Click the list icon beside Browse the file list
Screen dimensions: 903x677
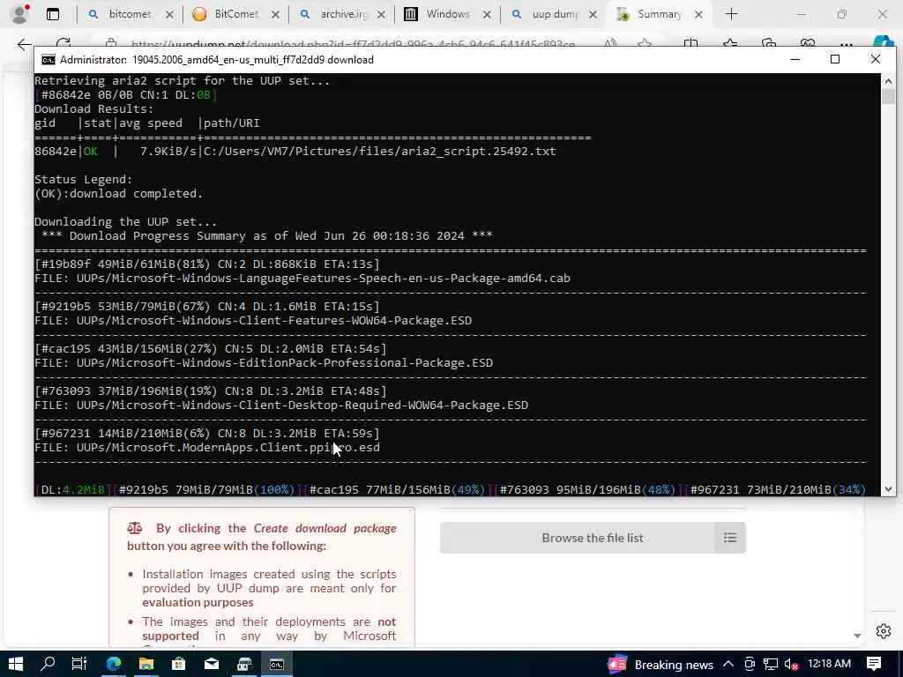coord(730,538)
